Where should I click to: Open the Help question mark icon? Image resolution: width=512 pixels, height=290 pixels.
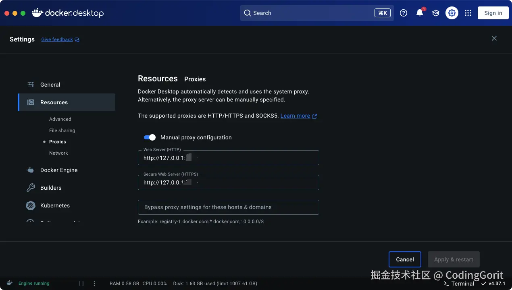pos(404,13)
